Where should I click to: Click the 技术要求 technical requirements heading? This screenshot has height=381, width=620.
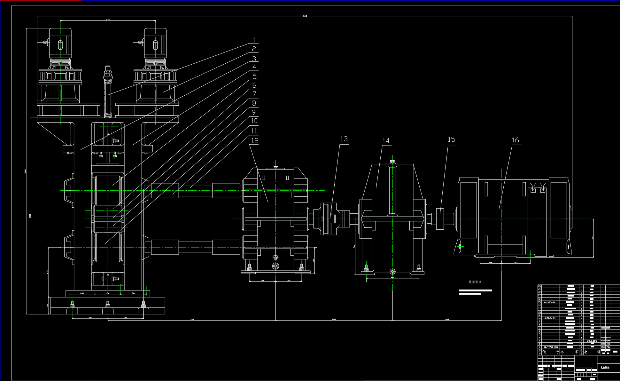point(475,282)
